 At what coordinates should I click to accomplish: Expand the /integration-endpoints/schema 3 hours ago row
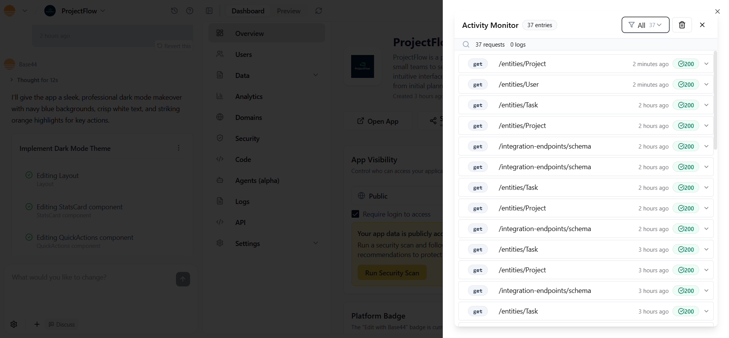[586, 291]
